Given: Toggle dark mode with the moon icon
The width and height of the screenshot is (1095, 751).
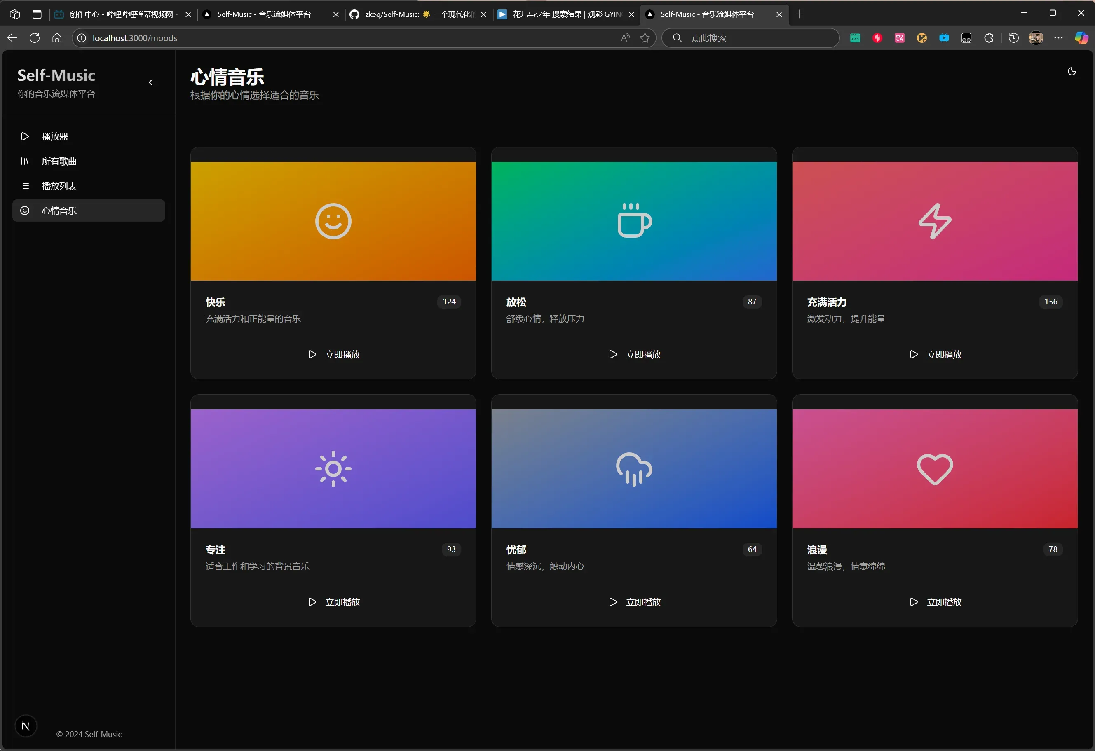Looking at the screenshot, I should point(1072,72).
